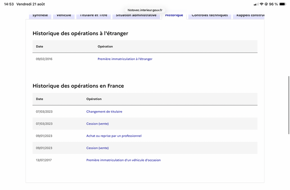Tap the Wi-Fi status icon
290x190 pixels.
(261, 4)
